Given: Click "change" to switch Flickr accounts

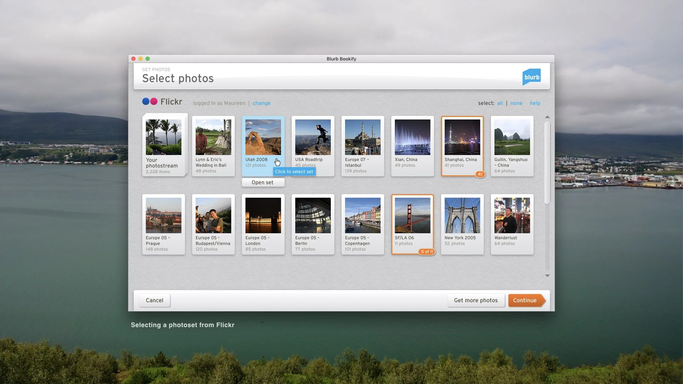Looking at the screenshot, I should pyautogui.click(x=261, y=103).
